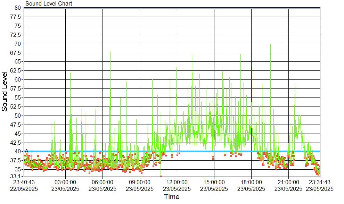The height and width of the screenshot is (204, 344).
Task: Click the "Time" horizontal axis label
Action: [172, 197]
